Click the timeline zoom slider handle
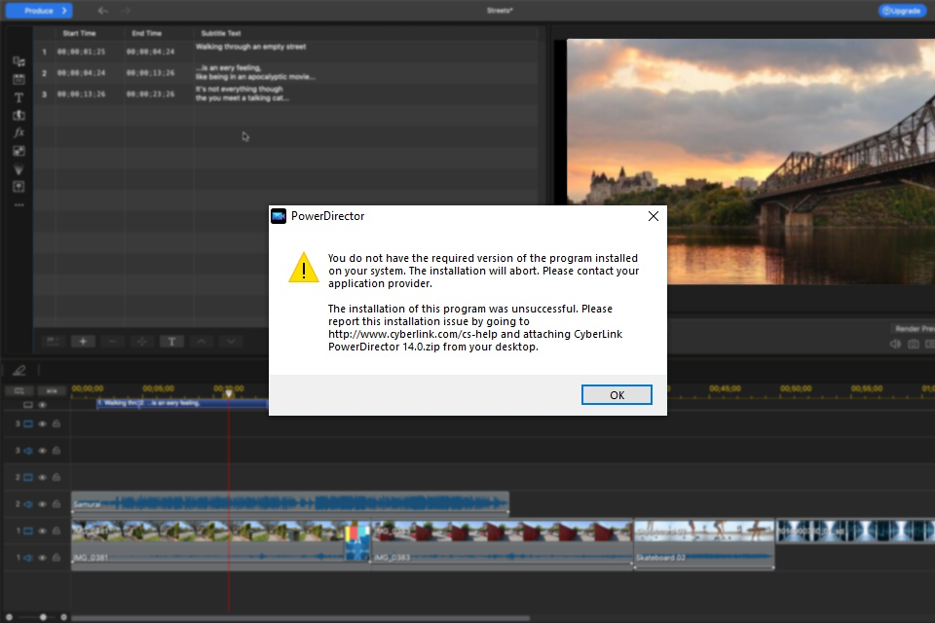Screen dimensions: 935x623 tap(43, 617)
